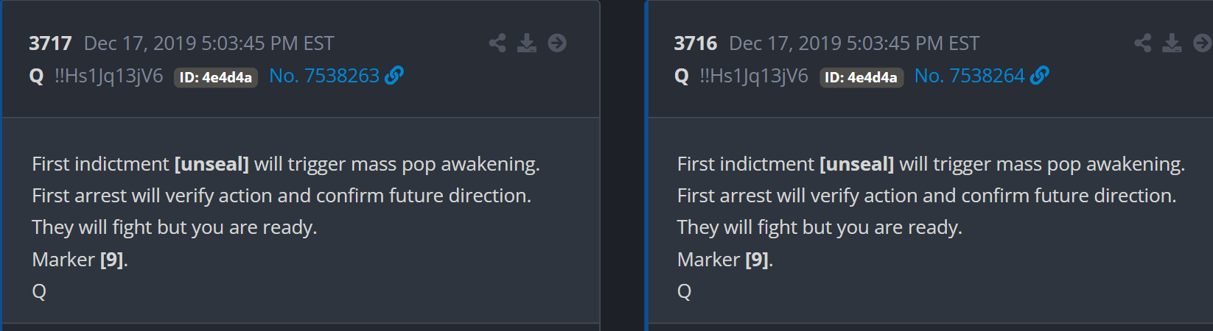
Task: Click the chain link icon beside No. 7538264
Action: pos(1040,75)
